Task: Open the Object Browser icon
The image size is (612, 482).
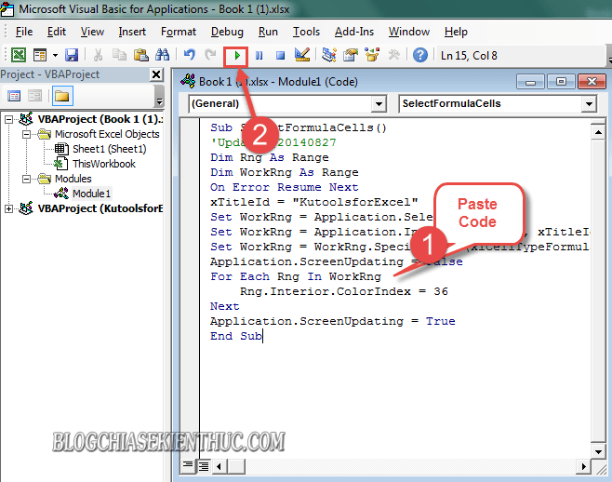Action: coord(372,55)
